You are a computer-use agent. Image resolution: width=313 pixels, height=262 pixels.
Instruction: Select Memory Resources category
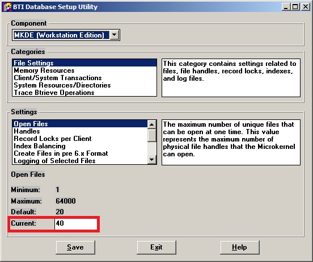pos(84,70)
